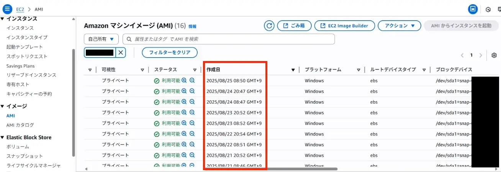Toggle the 作成日 column sort arrow
Image resolution: width=501 pixels, height=172 pixels.
293,70
